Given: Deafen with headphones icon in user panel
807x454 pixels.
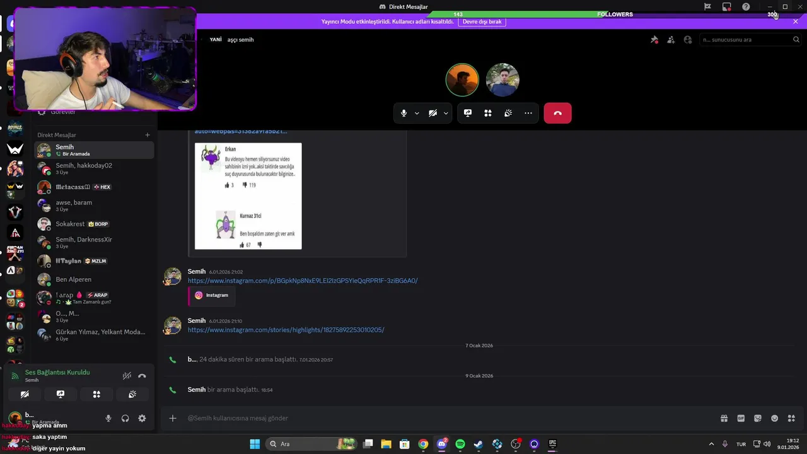Looking at the screenshot, I should pos(125,418).
